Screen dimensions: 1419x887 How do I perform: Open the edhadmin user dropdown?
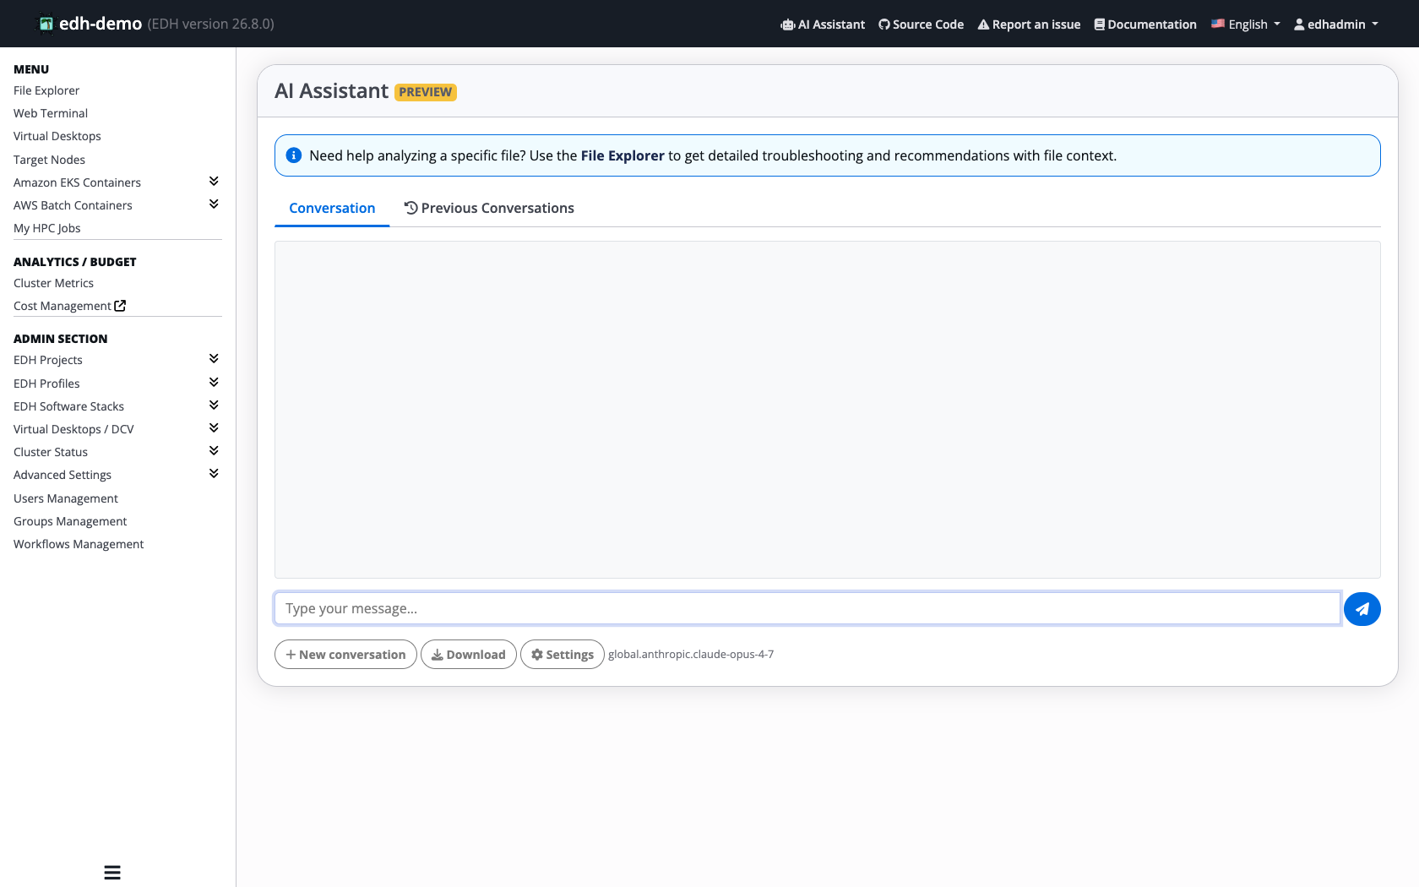[1336, 24]
